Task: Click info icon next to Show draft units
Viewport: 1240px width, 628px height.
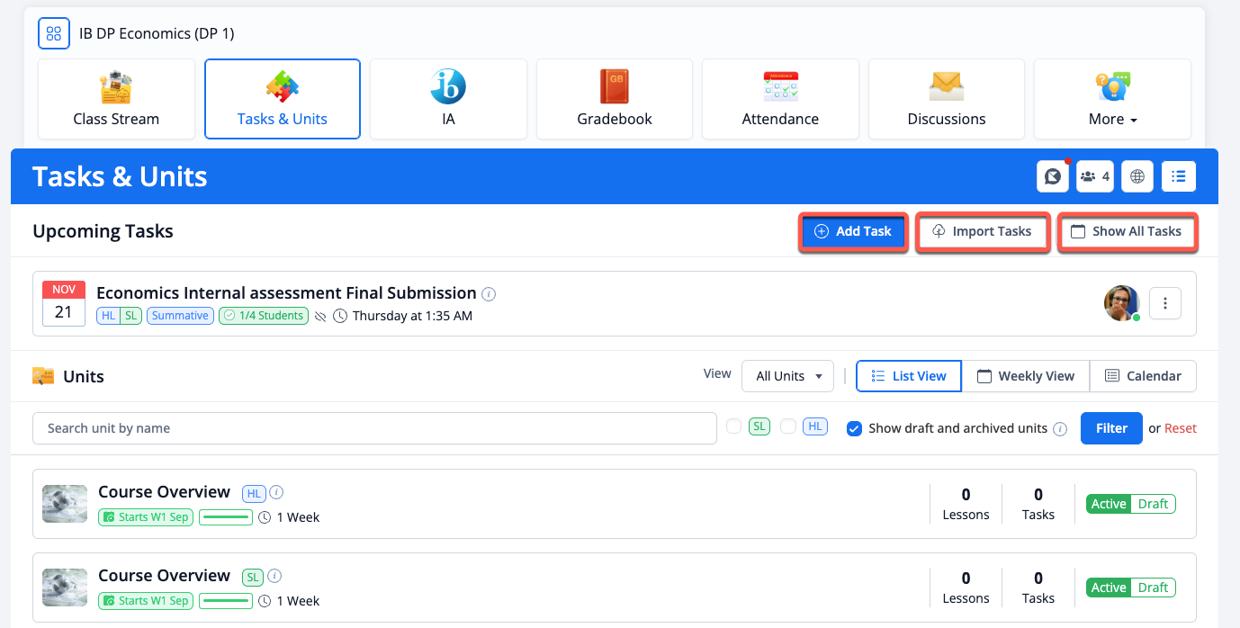Action: click(x=1060, y=429)
